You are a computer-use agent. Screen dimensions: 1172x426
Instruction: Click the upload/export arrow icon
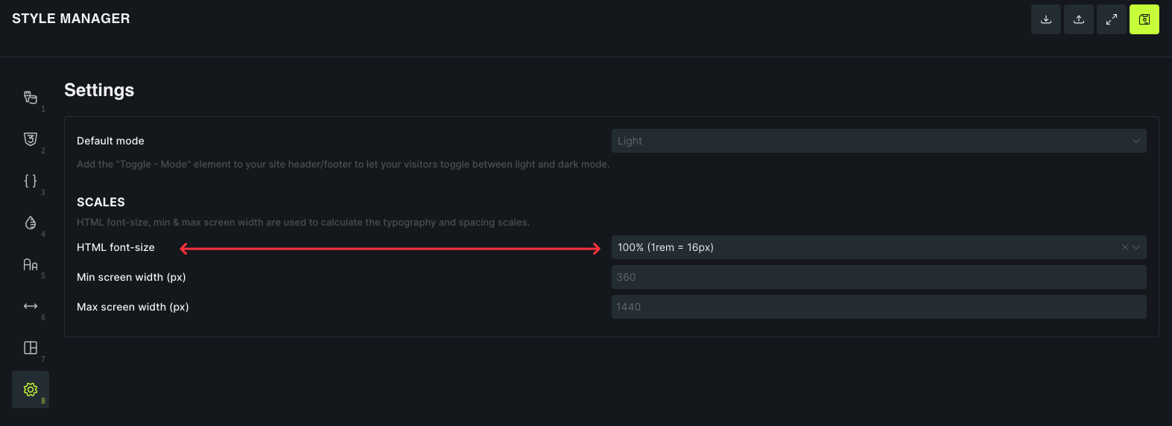[1078, 19]
